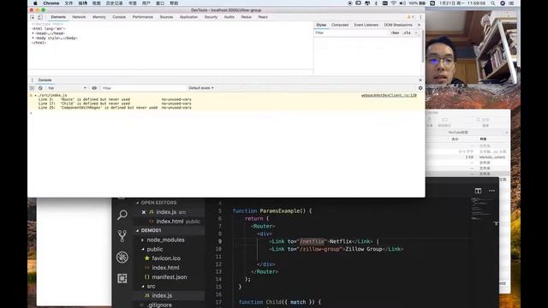The image size is (548, 308).
Task: Toggle the .cls class editor button
Action: [x=406, y=33]
